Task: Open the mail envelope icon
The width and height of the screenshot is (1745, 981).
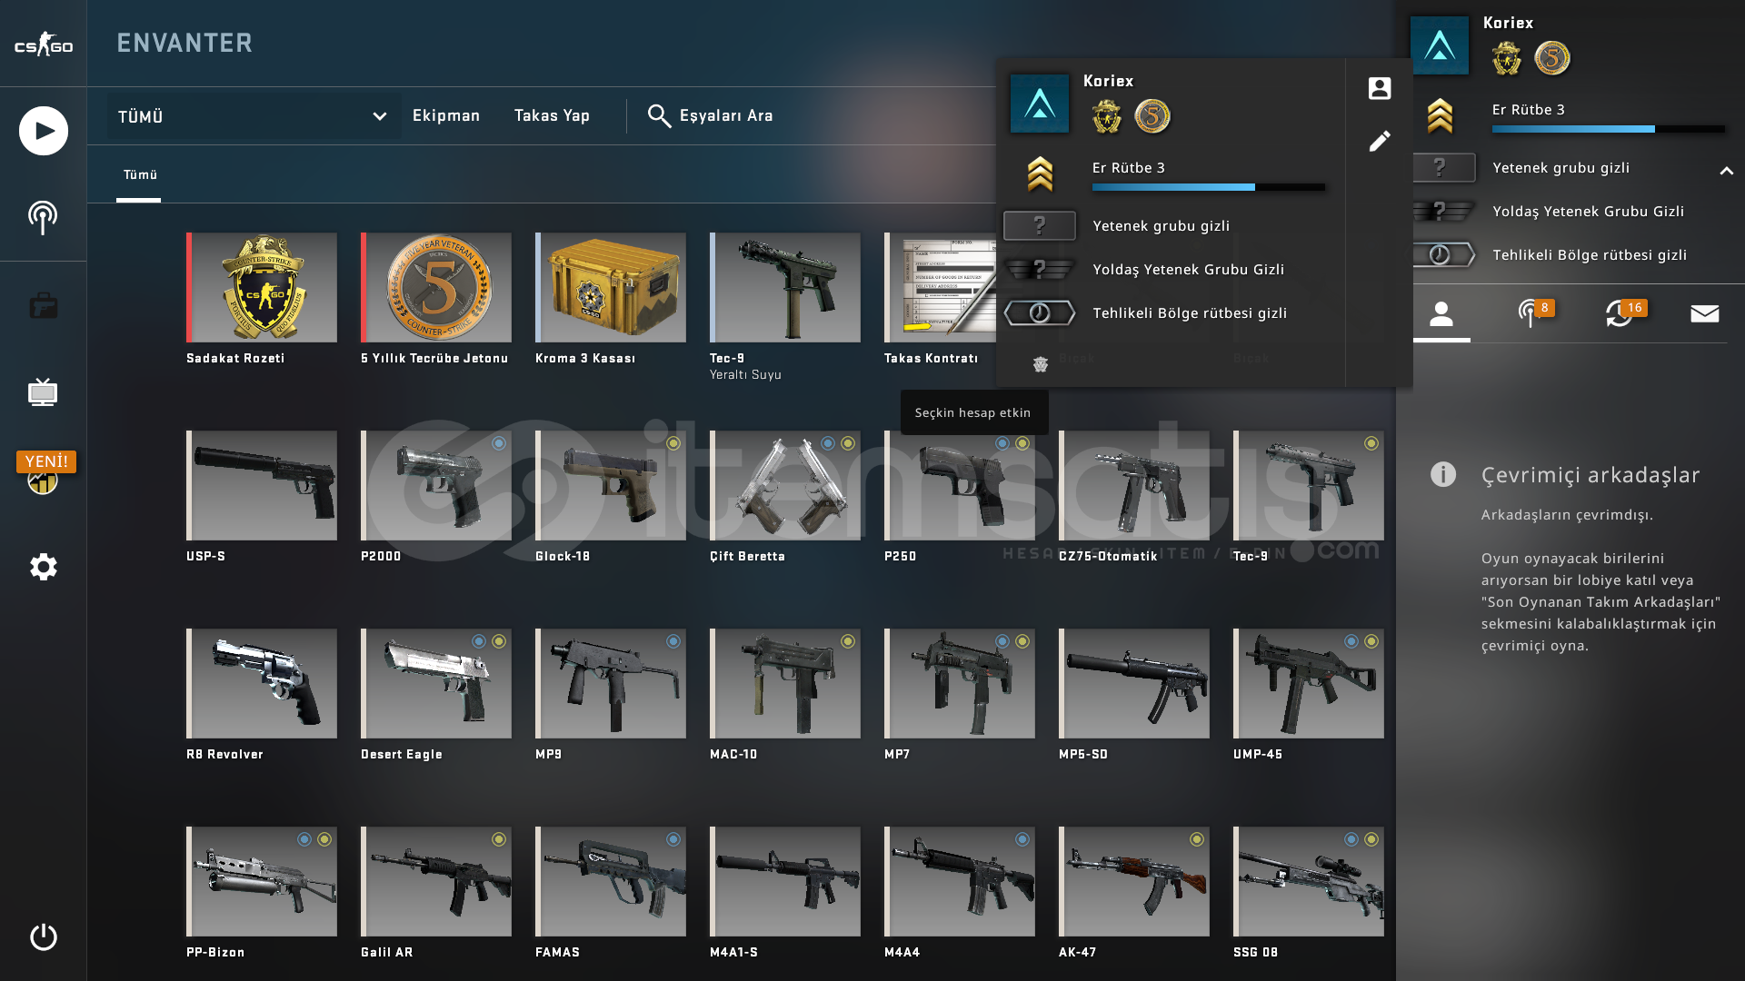Action: [x=1705, y=314]
